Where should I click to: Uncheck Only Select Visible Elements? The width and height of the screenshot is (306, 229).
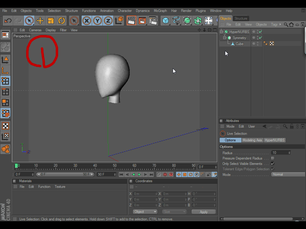pos(273,164)
